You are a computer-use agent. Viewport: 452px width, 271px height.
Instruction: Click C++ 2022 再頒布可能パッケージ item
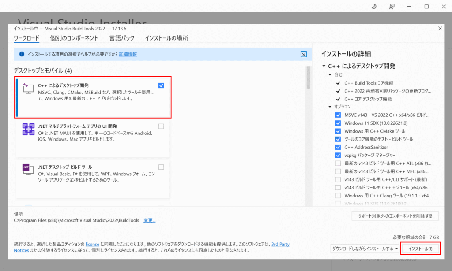pos(388,91)
